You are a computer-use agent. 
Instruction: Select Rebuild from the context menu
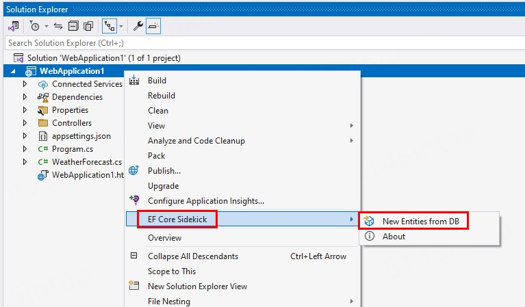(x=162, y=96)
